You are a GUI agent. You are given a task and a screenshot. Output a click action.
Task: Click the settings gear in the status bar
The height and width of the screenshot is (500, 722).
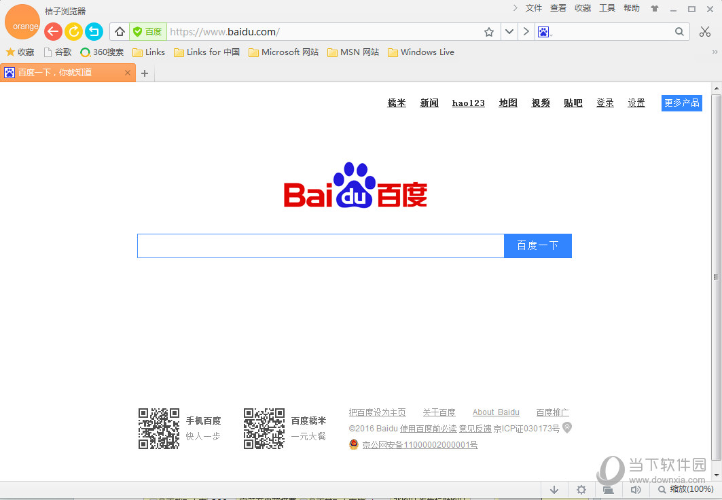pyautogui.click(x=581, y=489)
